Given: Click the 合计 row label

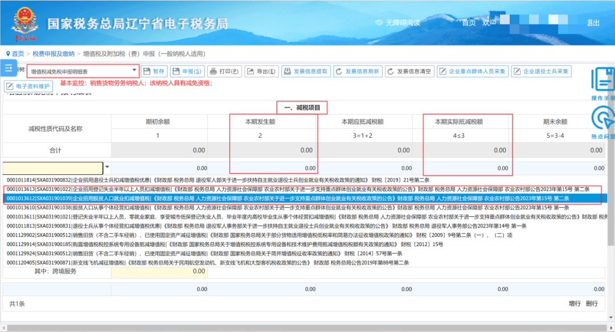Looking at the screenshot, I should click(55, 150).
